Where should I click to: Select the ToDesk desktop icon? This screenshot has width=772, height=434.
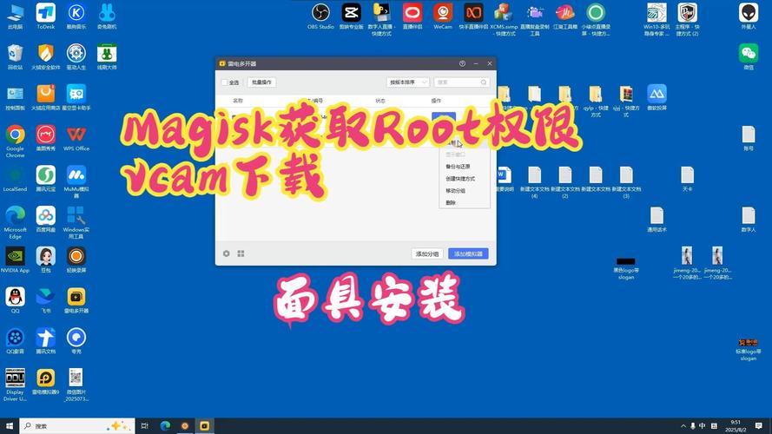(x=46, y=16)
